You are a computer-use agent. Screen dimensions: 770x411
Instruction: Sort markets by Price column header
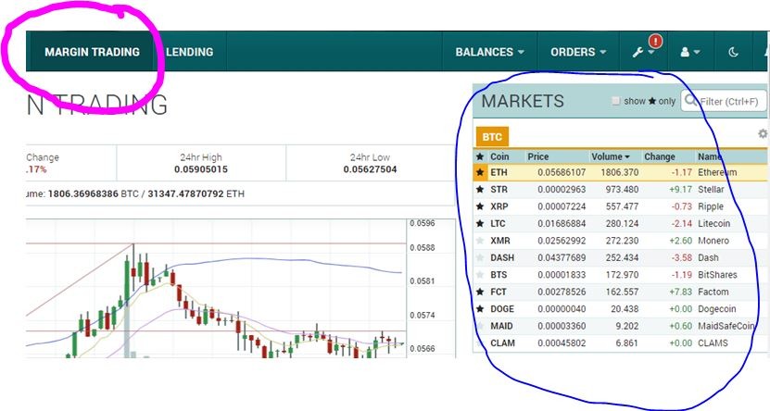tap(537, 156)
